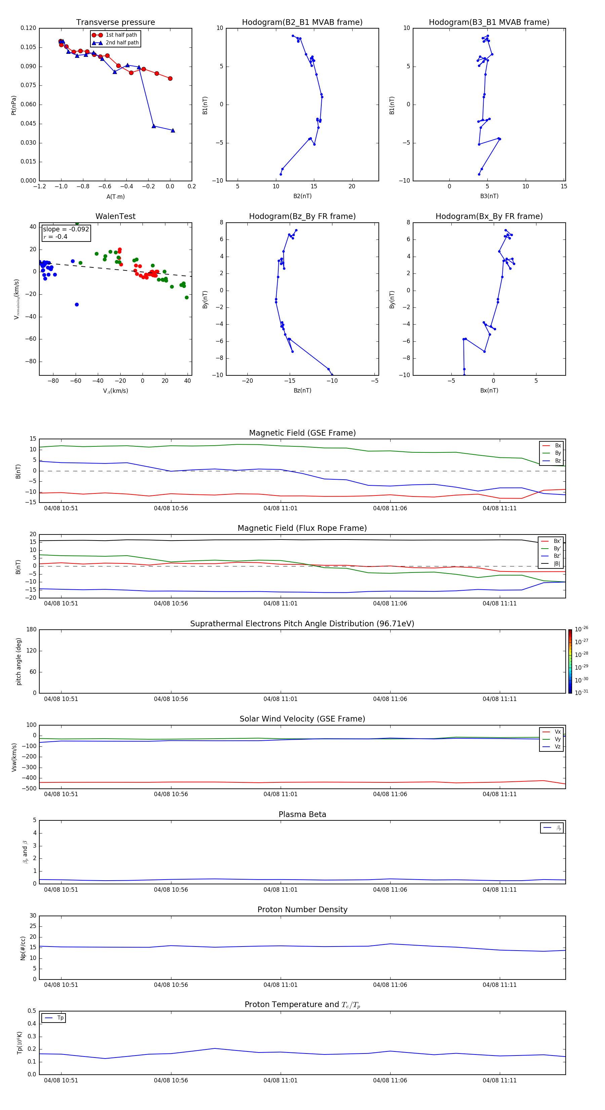The width and height of the screenshot is (605, 1110).
Task: Click the Tp legend in Proton Temperature plot
Action: 54,1018
